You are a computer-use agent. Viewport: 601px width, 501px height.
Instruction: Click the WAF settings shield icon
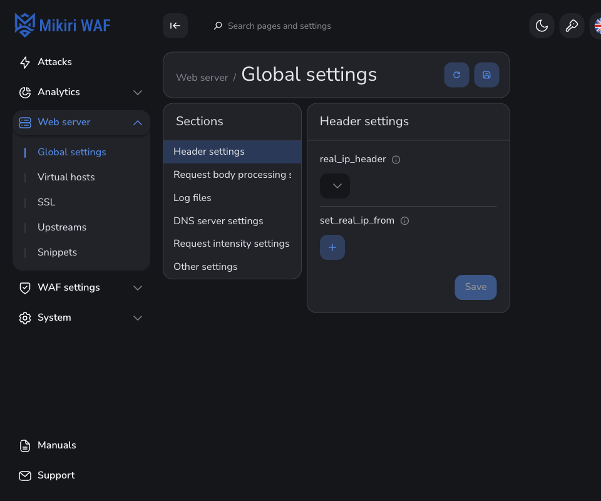click(25, 288)
